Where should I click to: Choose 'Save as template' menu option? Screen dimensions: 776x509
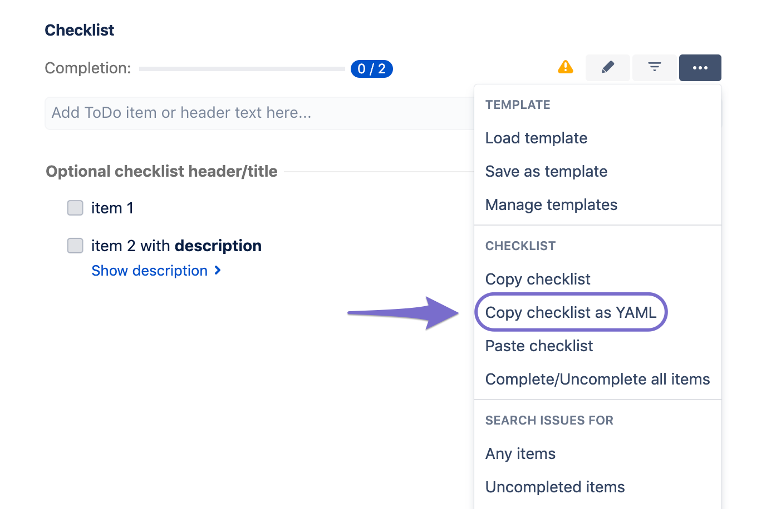(546, 171)
